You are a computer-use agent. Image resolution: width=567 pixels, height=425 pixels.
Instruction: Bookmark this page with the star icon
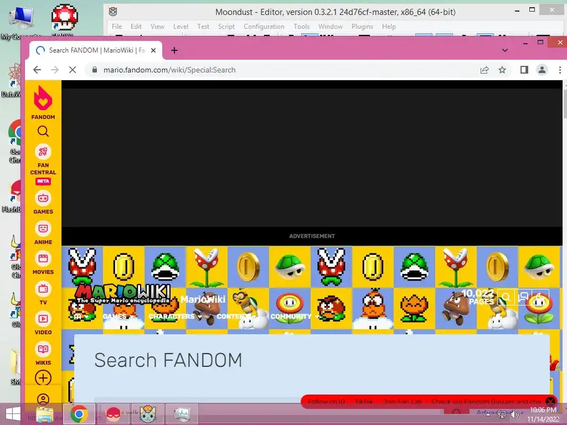(502, 70)
